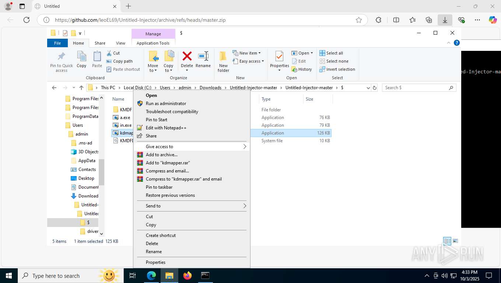Collapse the ribbon with the chevron
Image resolution: width=501 pixels, height=283 pixels.
[x=449, y=43]
